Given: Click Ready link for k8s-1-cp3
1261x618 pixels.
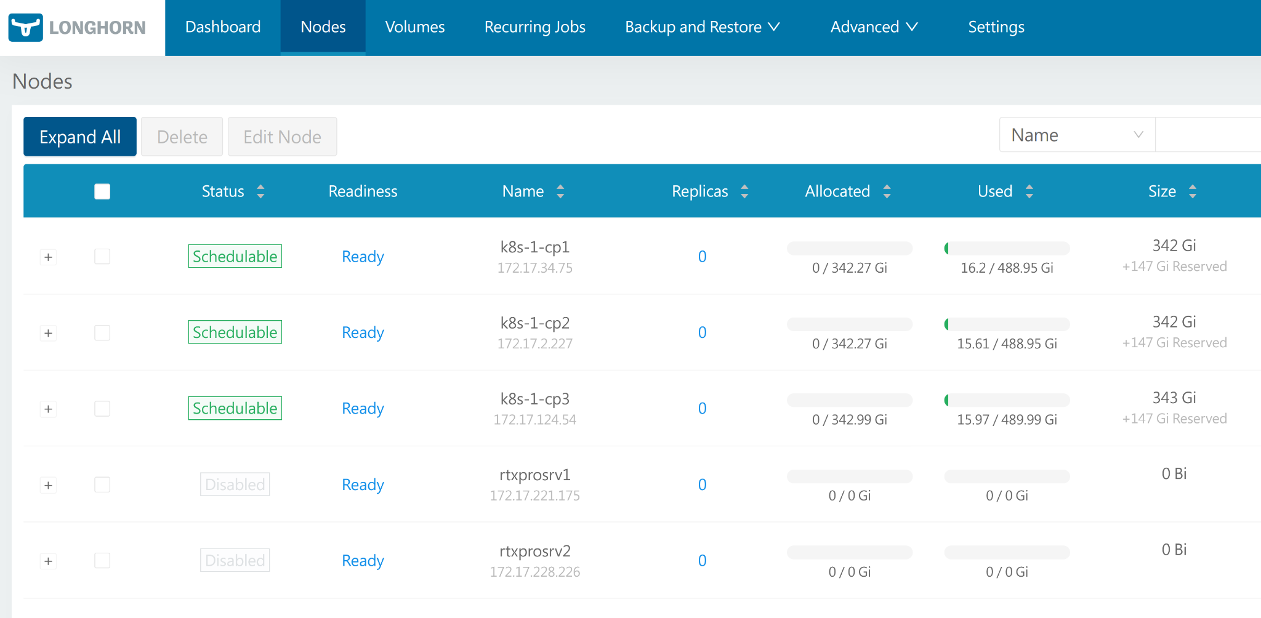Looking at the screenshot, I should [363, 409].
